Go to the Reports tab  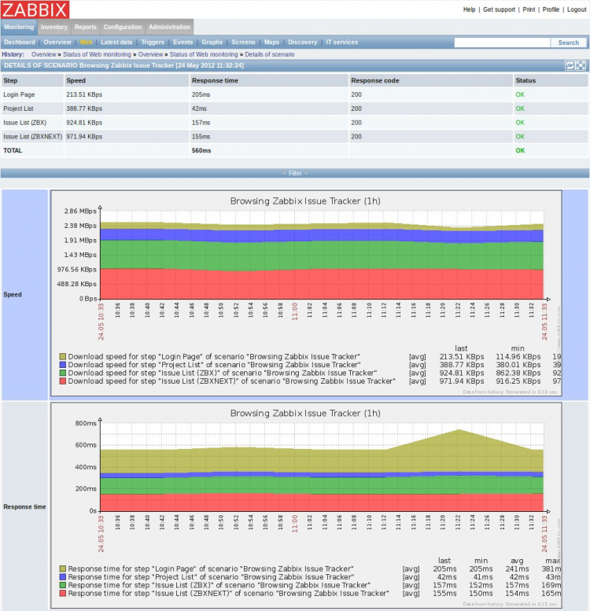pyautogui.click(x=86, y=27)
